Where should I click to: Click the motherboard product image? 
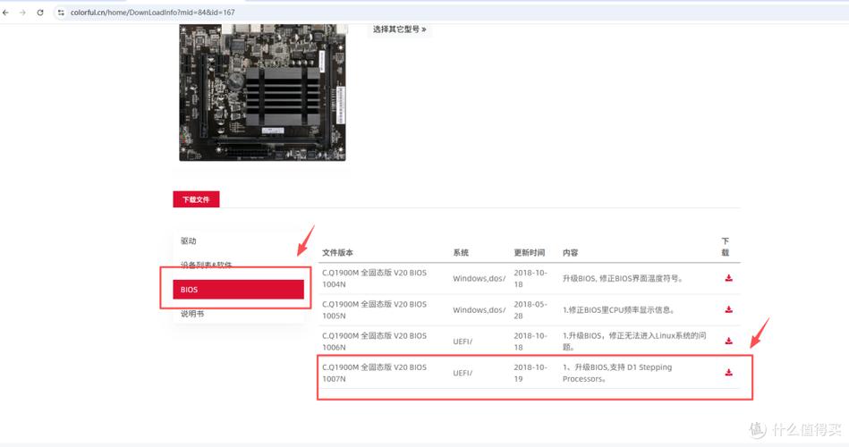[263, 92]
